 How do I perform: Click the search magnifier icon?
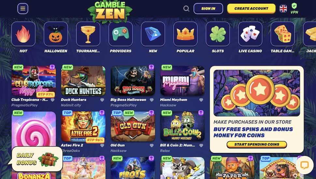(x=186, y=9)
